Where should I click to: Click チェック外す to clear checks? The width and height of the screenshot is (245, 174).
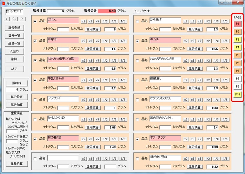pyautogui.click(x=142, y=11)
